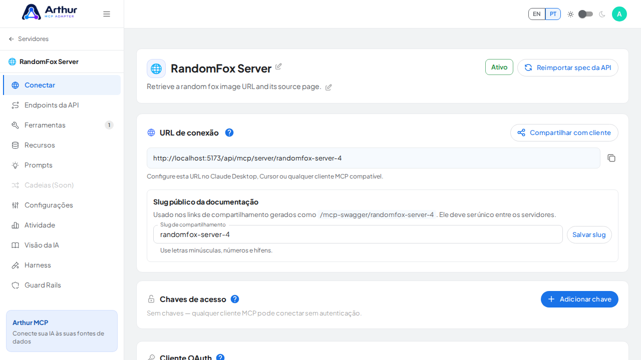Open the Harness section
The image size is (641, 360).
[x=62, y=265]
